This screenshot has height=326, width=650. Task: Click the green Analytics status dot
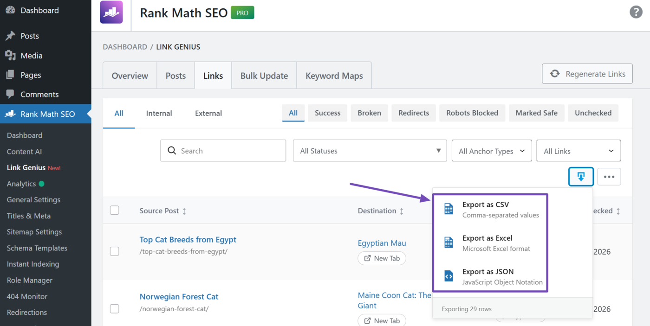pyautogui.click(x=41, y=184)
